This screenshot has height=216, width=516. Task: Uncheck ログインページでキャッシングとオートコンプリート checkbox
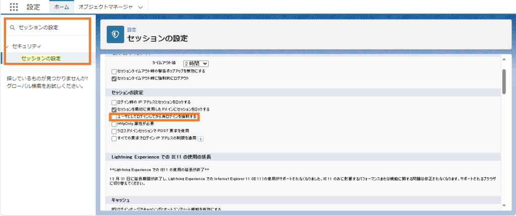pos(114,209)
